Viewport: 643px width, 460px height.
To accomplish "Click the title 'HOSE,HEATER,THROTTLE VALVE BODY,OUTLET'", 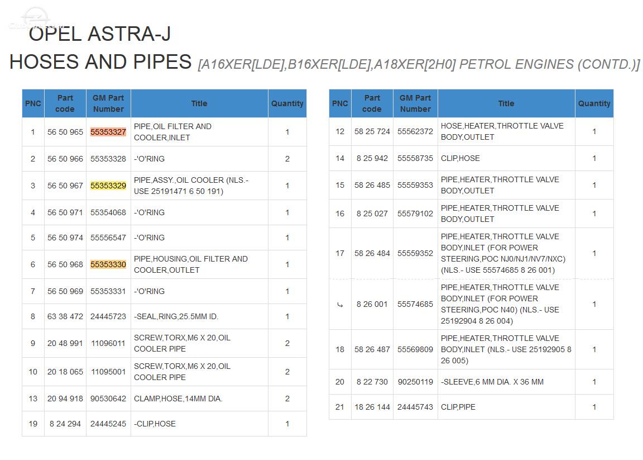I will click(x=502, y=131).
